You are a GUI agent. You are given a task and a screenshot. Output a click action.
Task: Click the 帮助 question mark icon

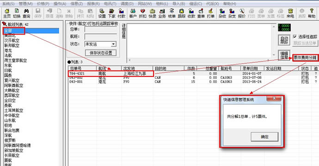312,13
